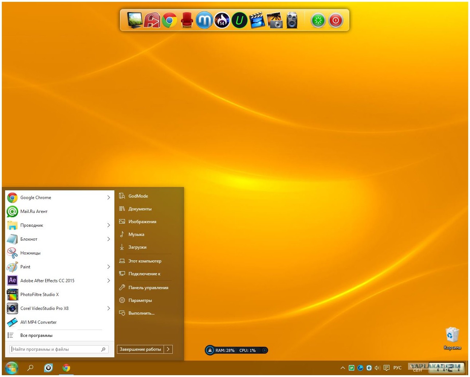Open the shutdown options arrow
Image resolution: width=470 pixels, height=377 pixels.
point(168,349)
